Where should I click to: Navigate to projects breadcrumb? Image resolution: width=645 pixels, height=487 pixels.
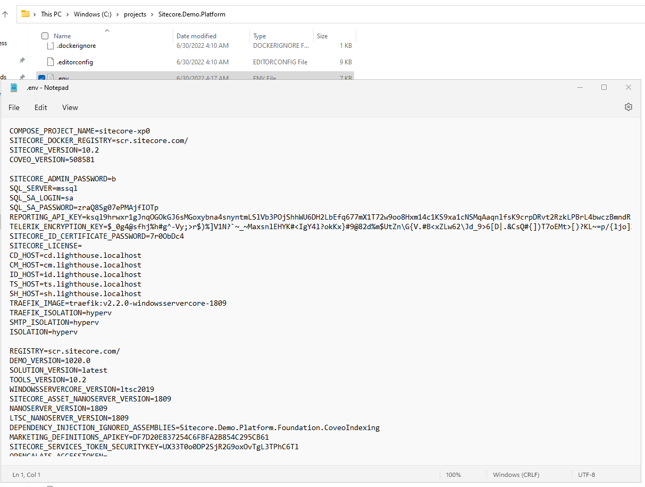(135, 14)
